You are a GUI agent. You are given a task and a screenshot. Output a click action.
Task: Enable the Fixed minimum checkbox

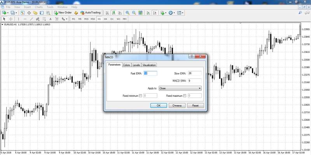(x=140, y=96)
